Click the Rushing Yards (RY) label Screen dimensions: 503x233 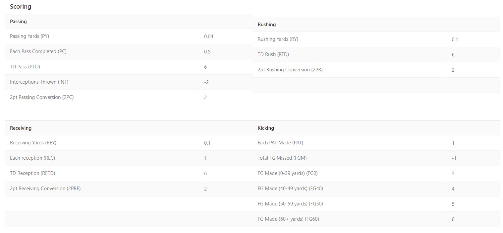(278, 39)
